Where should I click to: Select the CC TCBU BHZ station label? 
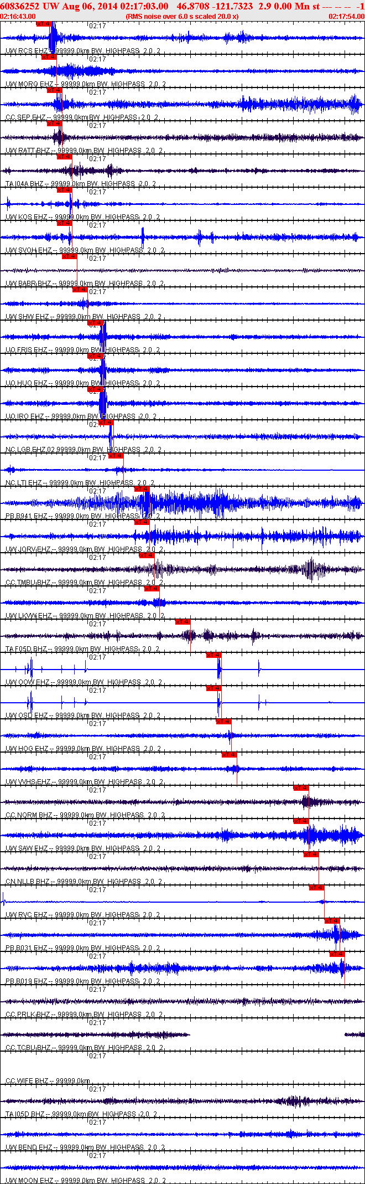click(28, 1048)
